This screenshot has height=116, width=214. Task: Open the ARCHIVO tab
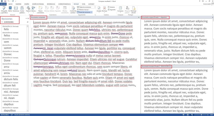click(x=3, y=4)
